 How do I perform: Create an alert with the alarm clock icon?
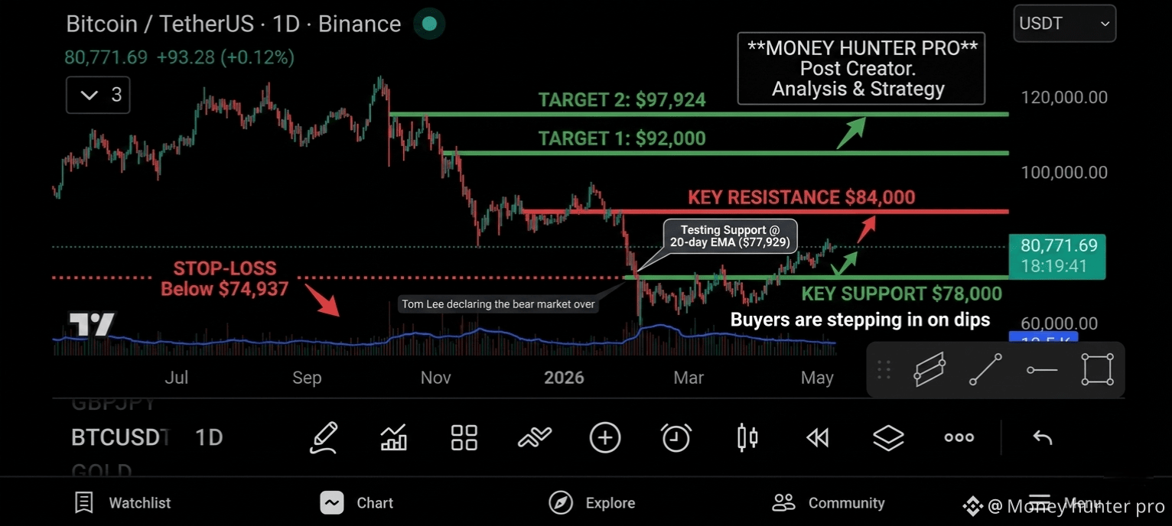pyautogui.click(x=676, y=438)
